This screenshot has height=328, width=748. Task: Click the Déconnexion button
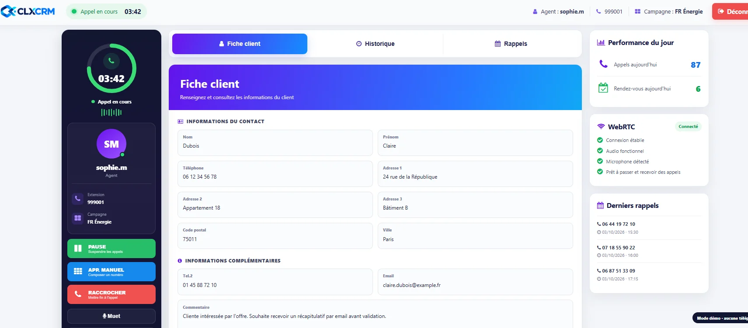pyautogui.click(x=730, y=11)
